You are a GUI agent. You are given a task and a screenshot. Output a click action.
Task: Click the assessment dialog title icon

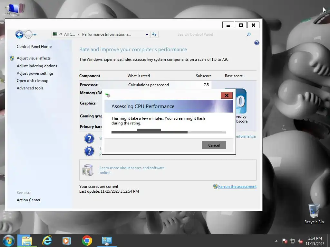(108, 95)
